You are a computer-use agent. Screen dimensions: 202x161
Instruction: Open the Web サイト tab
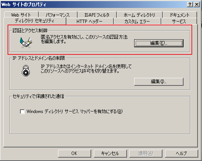click(x=21, y=15)
